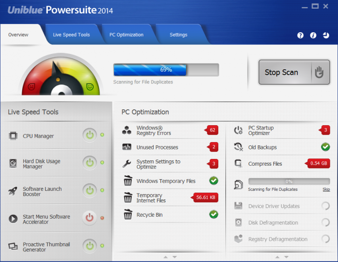Click 'Scanning for File Duplicates' under main progress
The image size is (338, 262).
pyautogui.click(x=143, y=82)
